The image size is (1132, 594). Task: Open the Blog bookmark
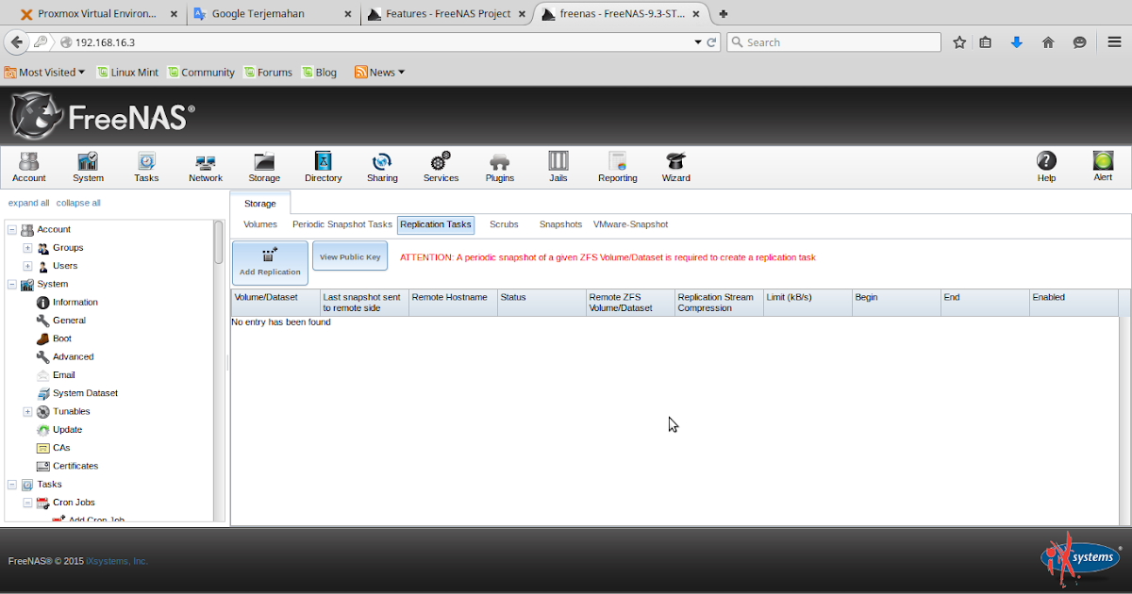pos(319,72)
